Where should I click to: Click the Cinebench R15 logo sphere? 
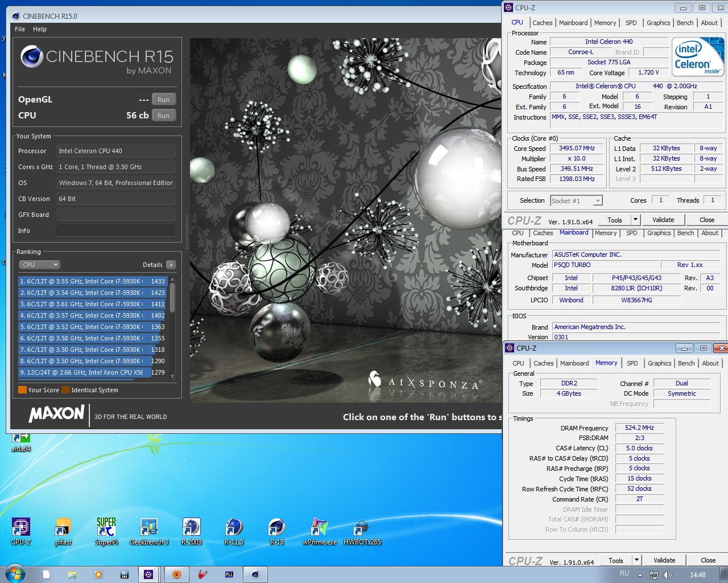32,57
